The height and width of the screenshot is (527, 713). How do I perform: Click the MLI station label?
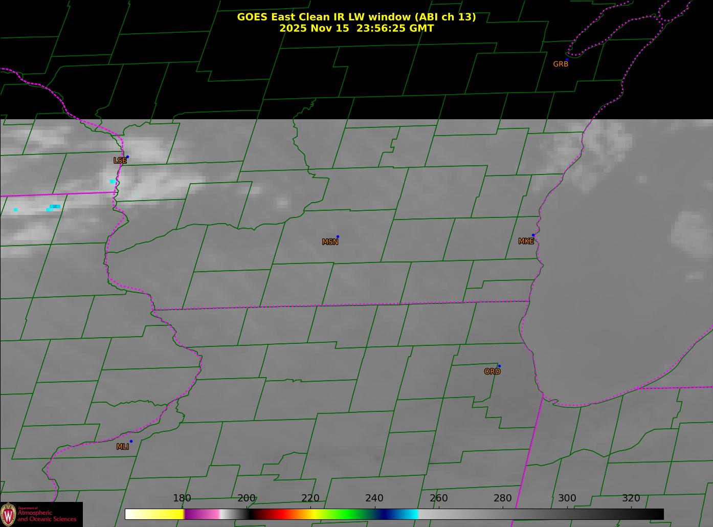(x=123, y=447)
